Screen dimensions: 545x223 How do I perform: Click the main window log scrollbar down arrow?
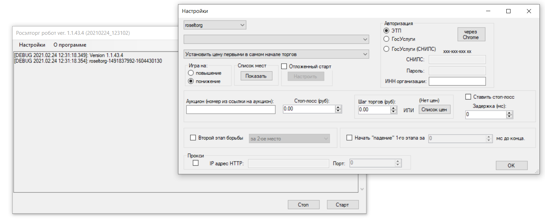pyautogui.click(x=362, y=189)
